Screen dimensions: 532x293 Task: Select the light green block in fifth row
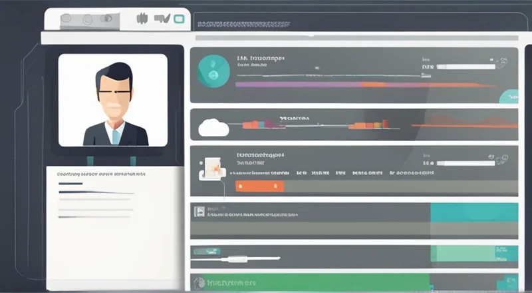(473, 253)
